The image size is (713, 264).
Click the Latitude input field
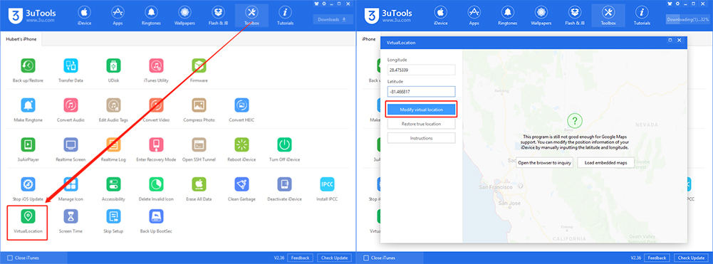coord(421,91)
